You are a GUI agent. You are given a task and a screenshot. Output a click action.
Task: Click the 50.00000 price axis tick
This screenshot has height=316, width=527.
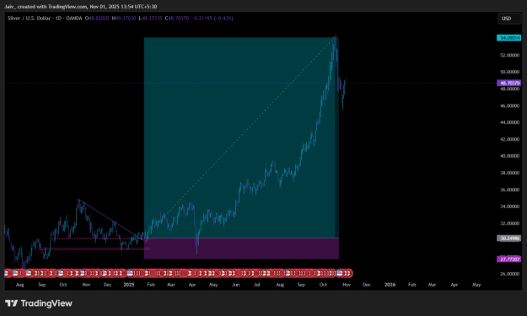pos(509,72)
